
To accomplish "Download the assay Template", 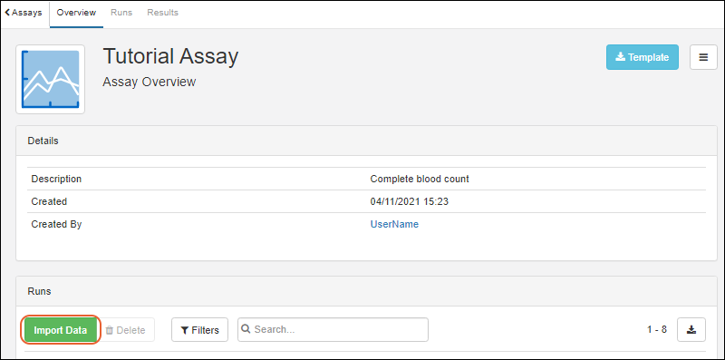I will click(x=643, y=57).
